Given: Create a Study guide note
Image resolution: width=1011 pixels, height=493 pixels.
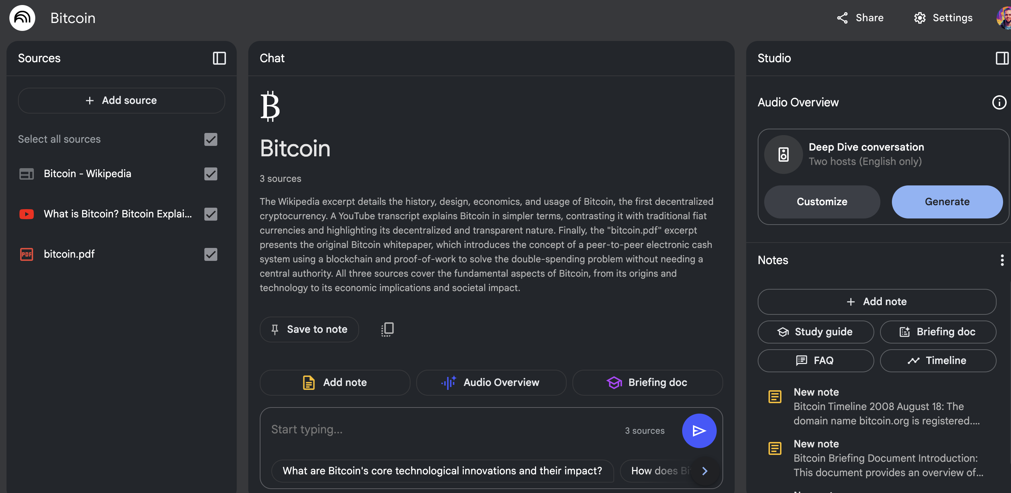Looking at the screenshot, I should pos(815,332).
